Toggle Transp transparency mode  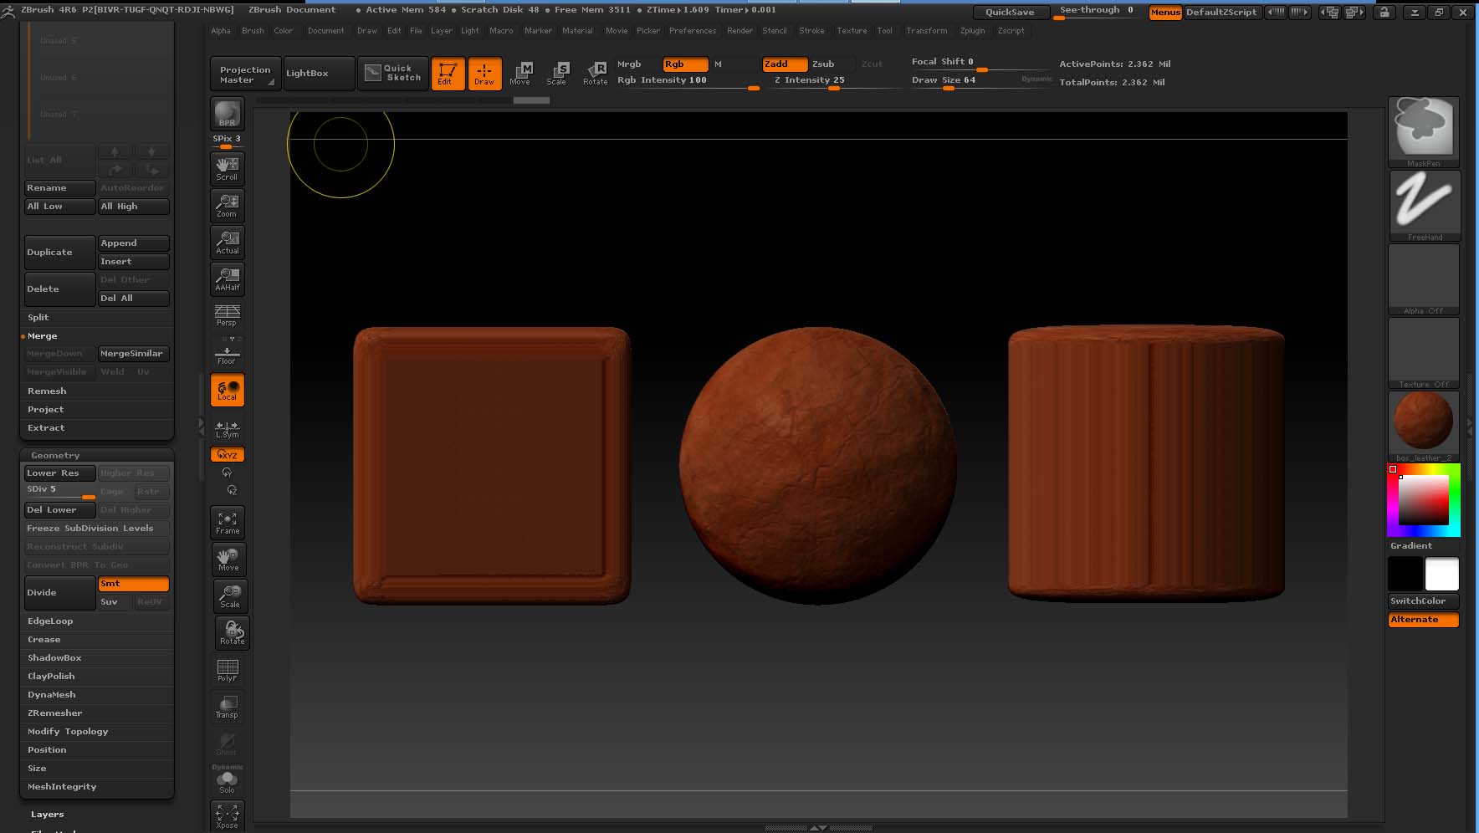227,705
